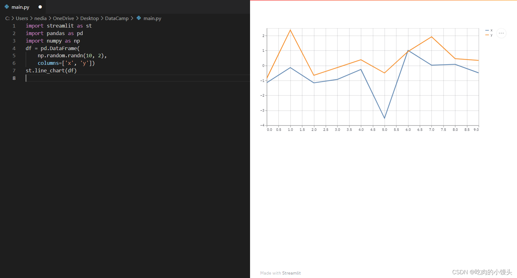Screen dimensions: 517x278
Task: Open the nedia breadcrumb segment
Action: point(40,18)
